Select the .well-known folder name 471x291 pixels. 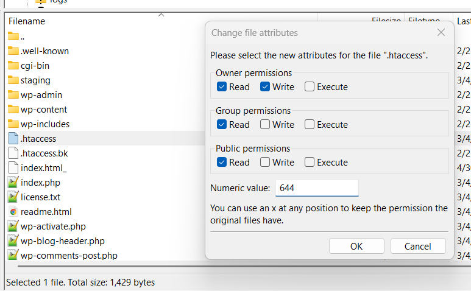coord(44,51)
